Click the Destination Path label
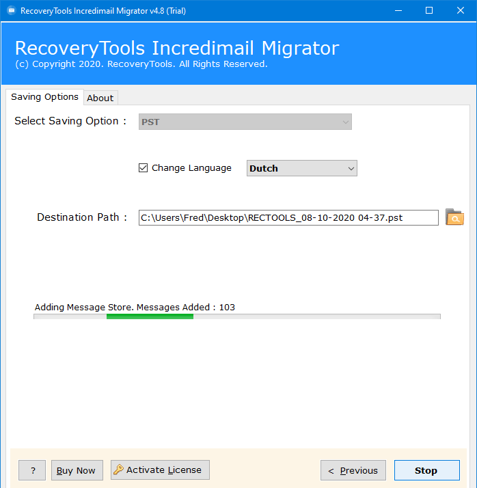 (x=82, y=217)
